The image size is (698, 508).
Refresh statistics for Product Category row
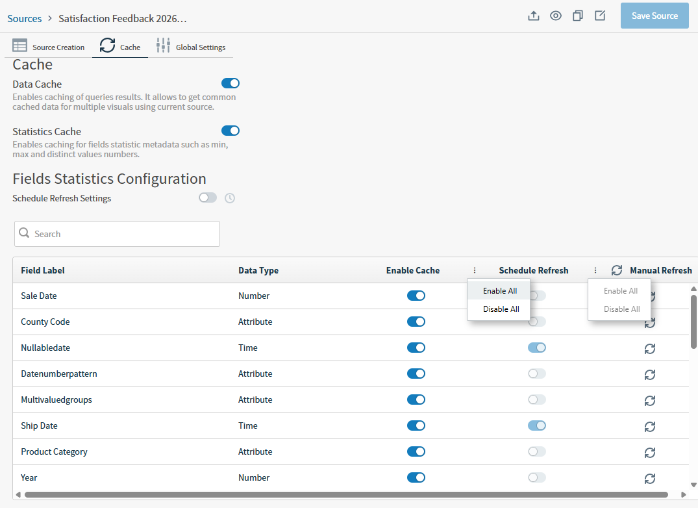click(x=650, y=453)
